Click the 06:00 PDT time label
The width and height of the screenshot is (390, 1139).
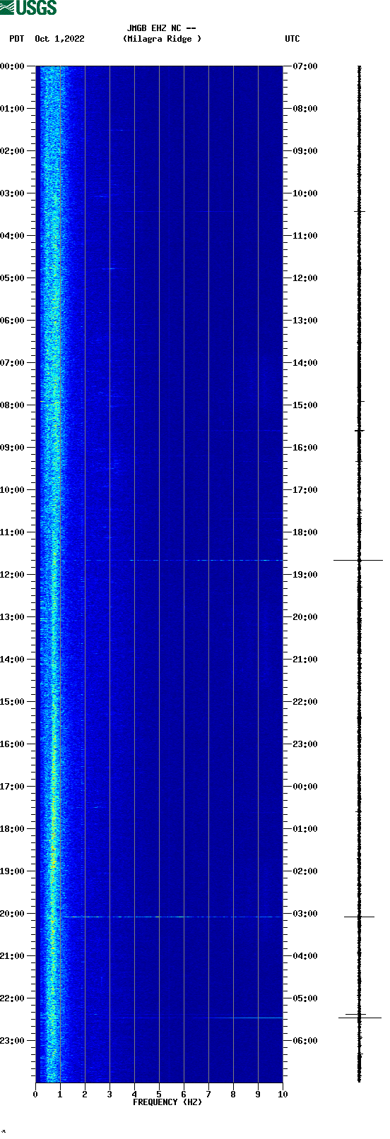pos(13,321)
